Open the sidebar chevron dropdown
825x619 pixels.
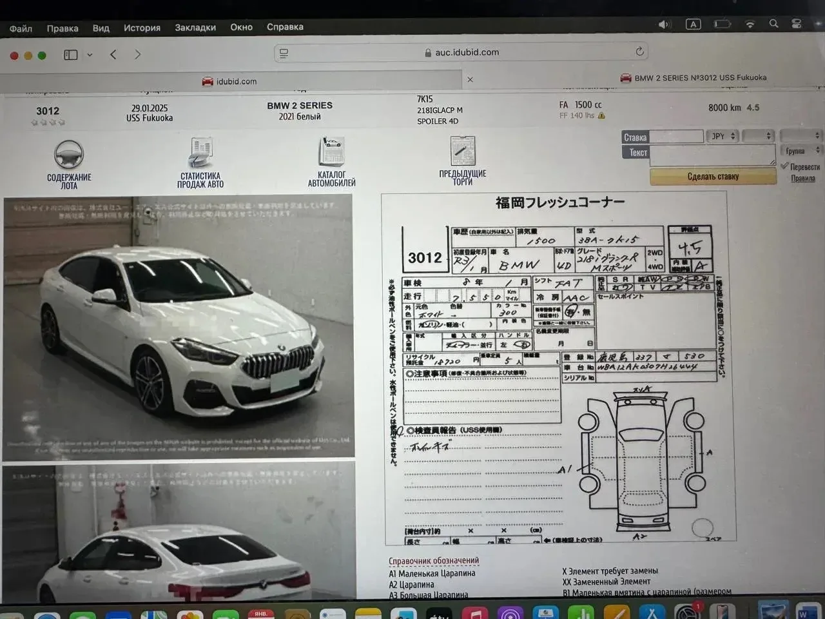coord(90,55)
